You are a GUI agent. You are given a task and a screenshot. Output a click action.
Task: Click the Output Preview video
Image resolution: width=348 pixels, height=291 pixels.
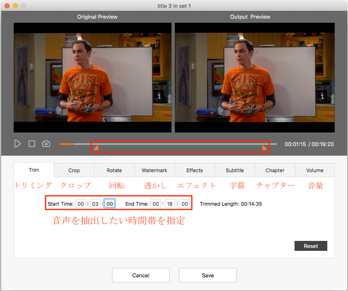click(x=255, y=78)
